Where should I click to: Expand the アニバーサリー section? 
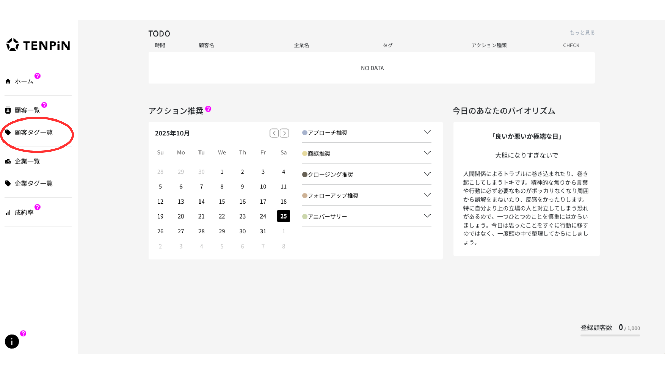427,216
